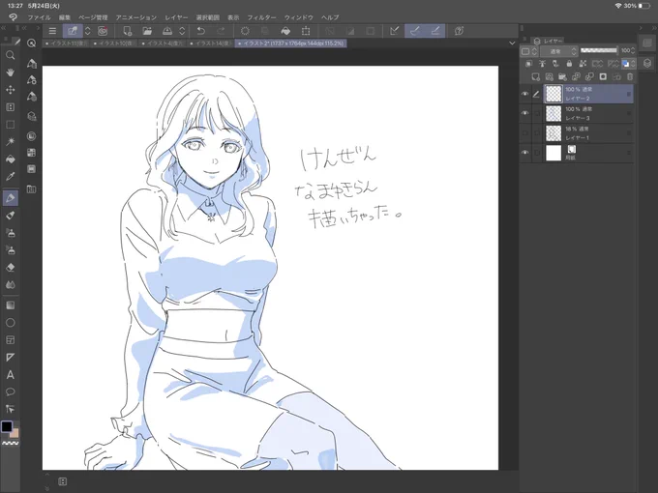Open the アニメーション menu
The width and height of the screenshot is (658, 493).
(x=136, y=17)
